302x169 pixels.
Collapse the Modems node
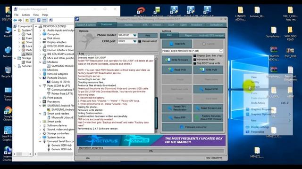tap(40, 62)
